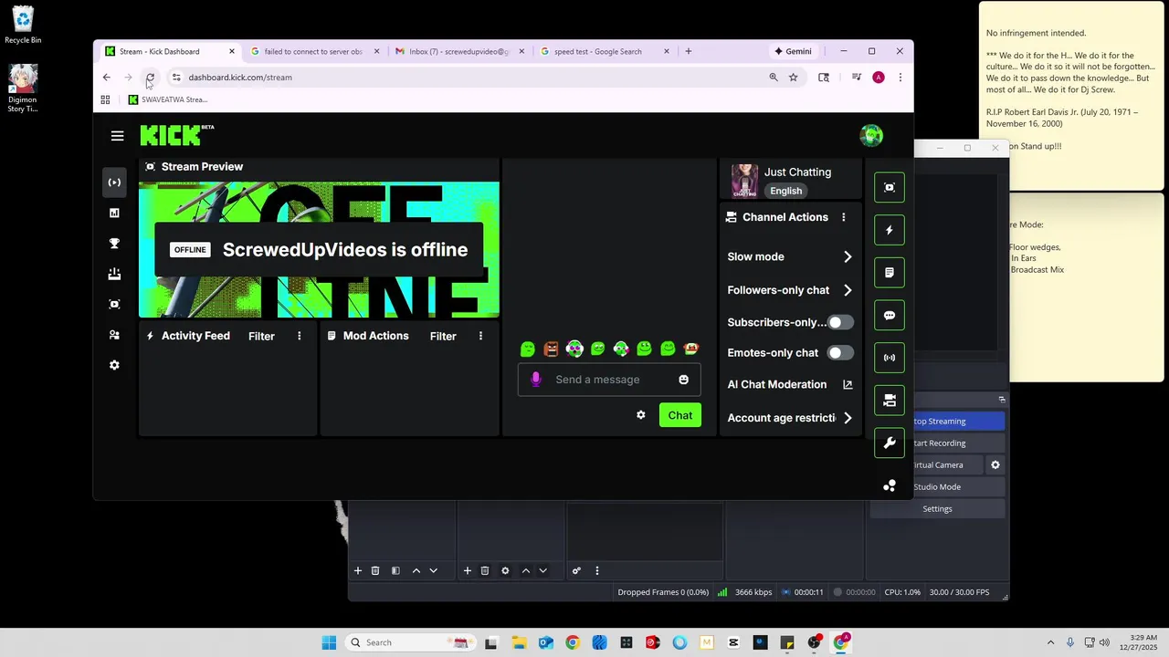The image size is (1169, 657).
Task: Open OBS Settings button
Action: [x=937, y=508]
